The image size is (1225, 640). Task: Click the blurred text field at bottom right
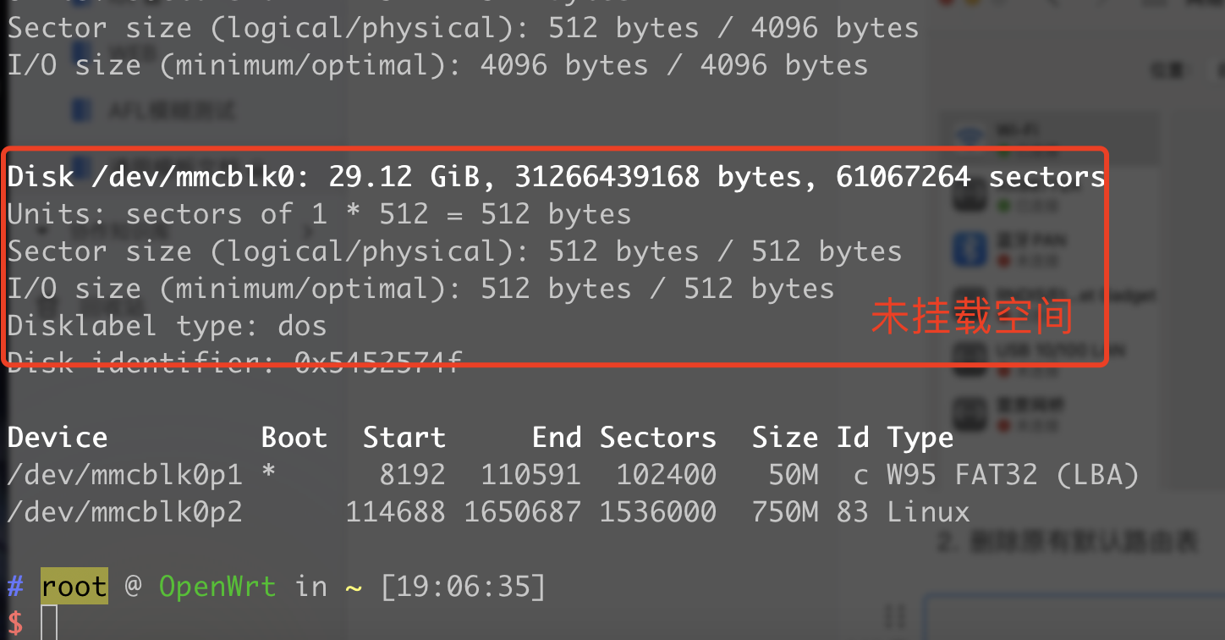tap(1074, 618)
